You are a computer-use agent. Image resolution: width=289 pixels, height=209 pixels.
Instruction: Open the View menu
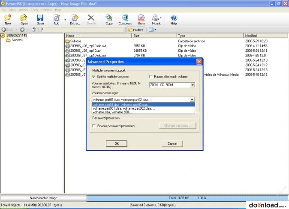coord(12,10)
